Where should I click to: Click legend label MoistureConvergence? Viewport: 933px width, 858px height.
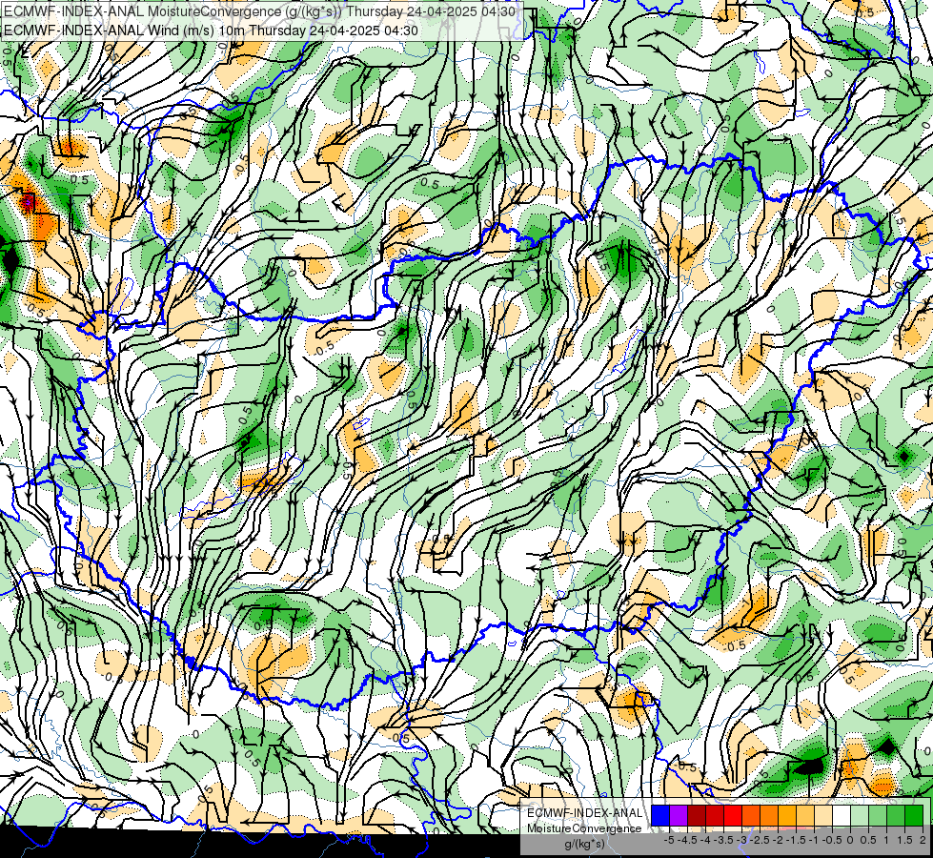584,828
